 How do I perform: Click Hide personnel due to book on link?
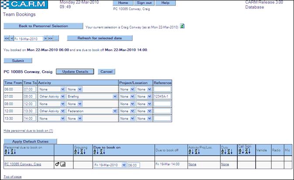(28, 130)
